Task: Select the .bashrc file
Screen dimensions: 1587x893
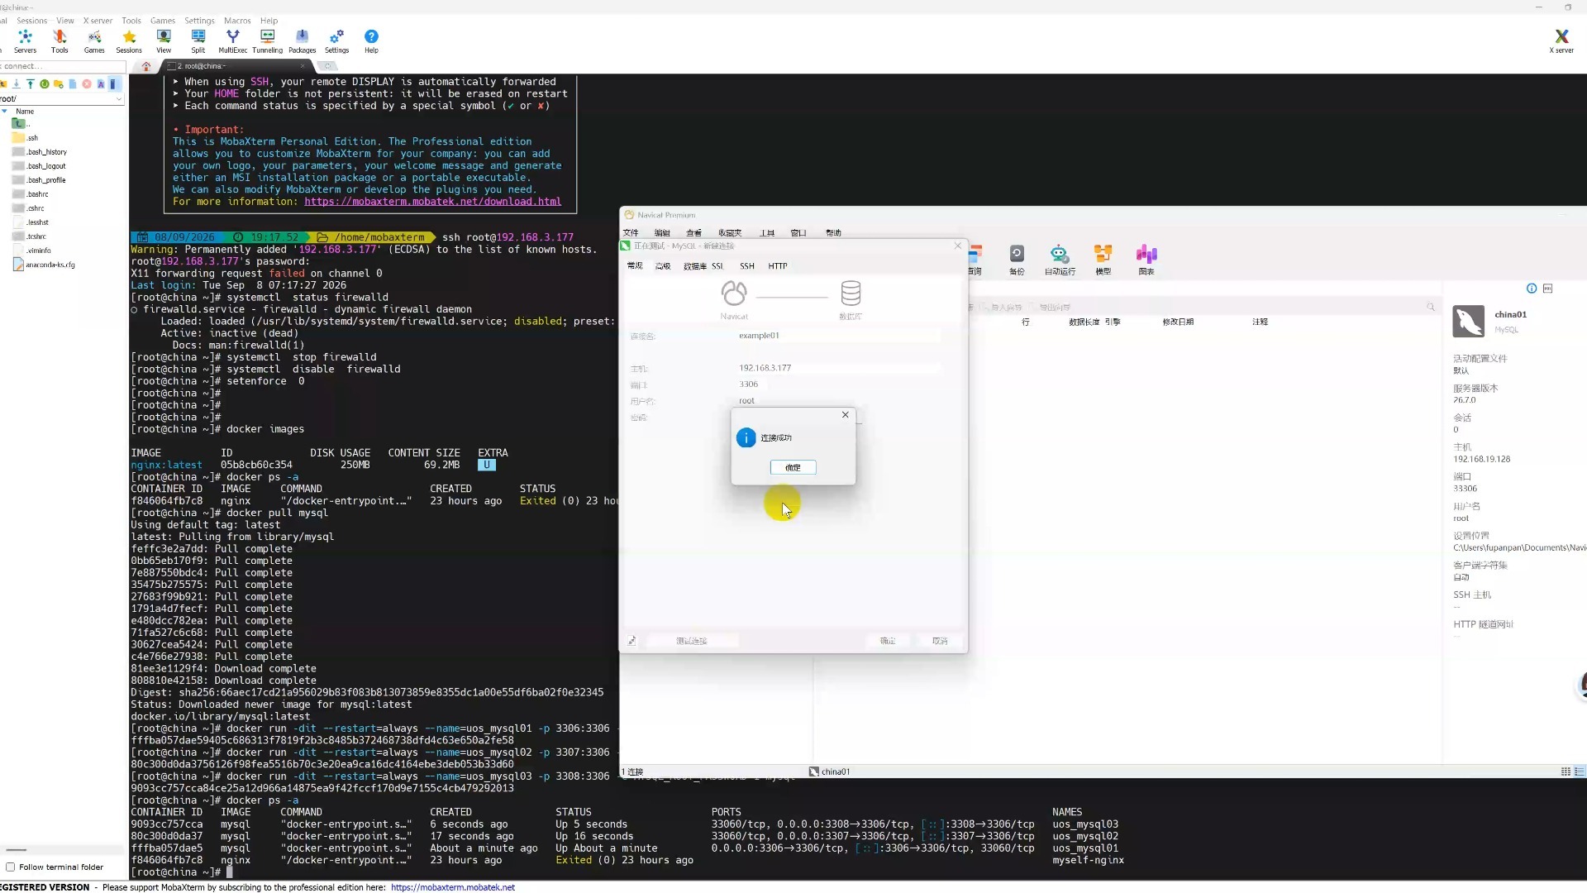Action: (x=31, y=194)
